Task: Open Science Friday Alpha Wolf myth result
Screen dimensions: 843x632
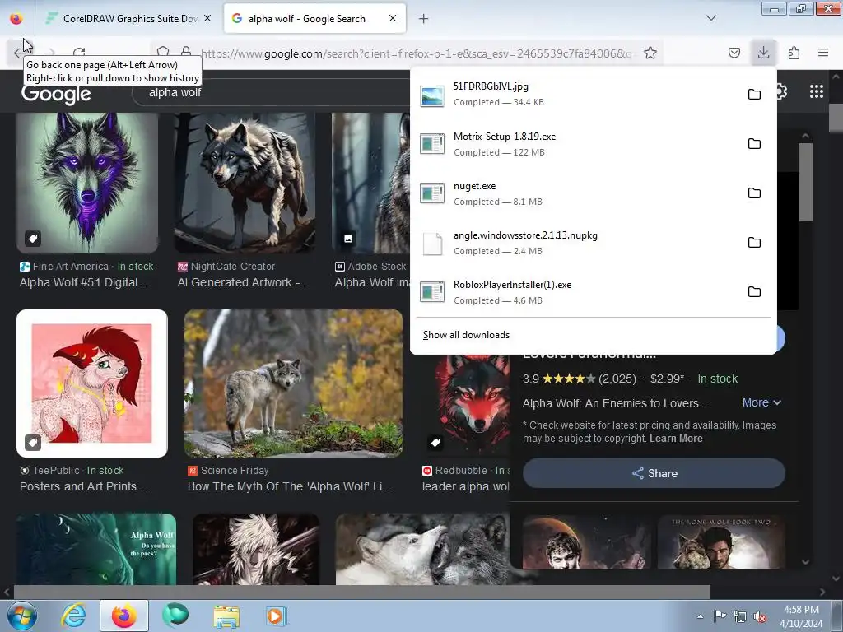Action: point(291,486)
